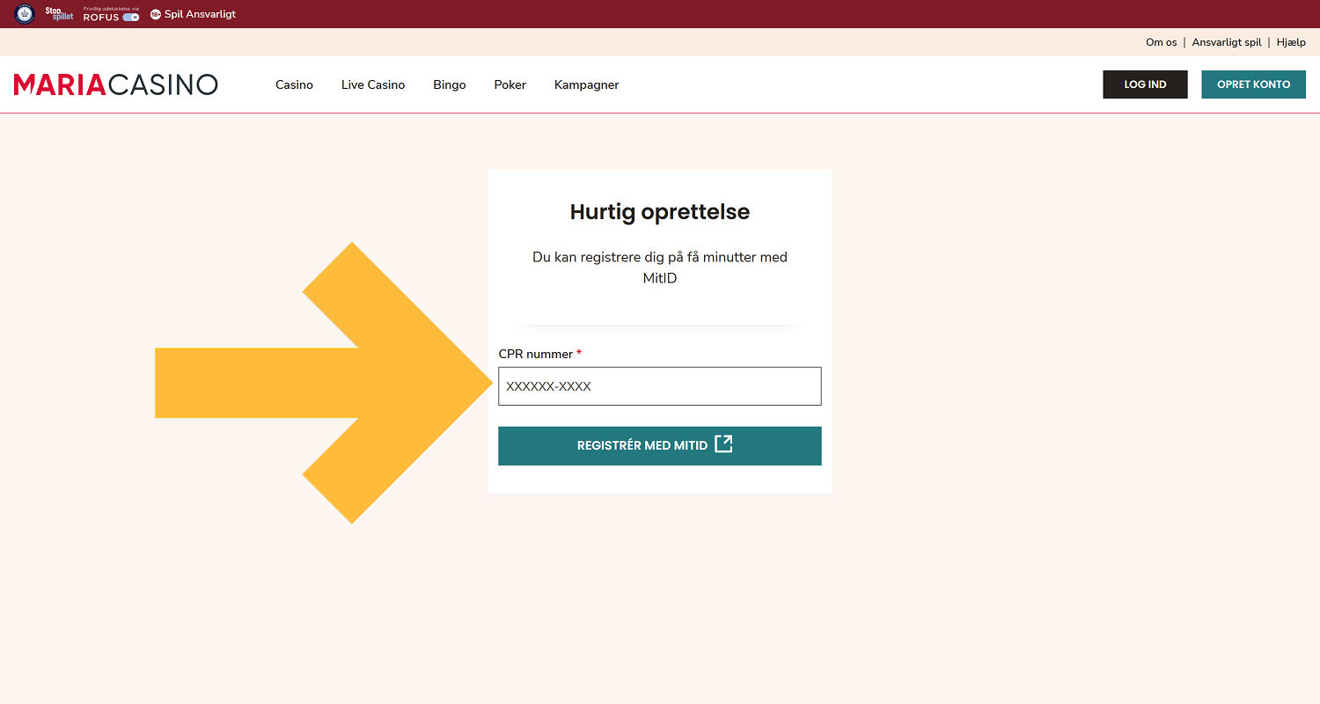Select Poker in the navigation
This screenshot has width=1320, height=704.
[510, 84]
